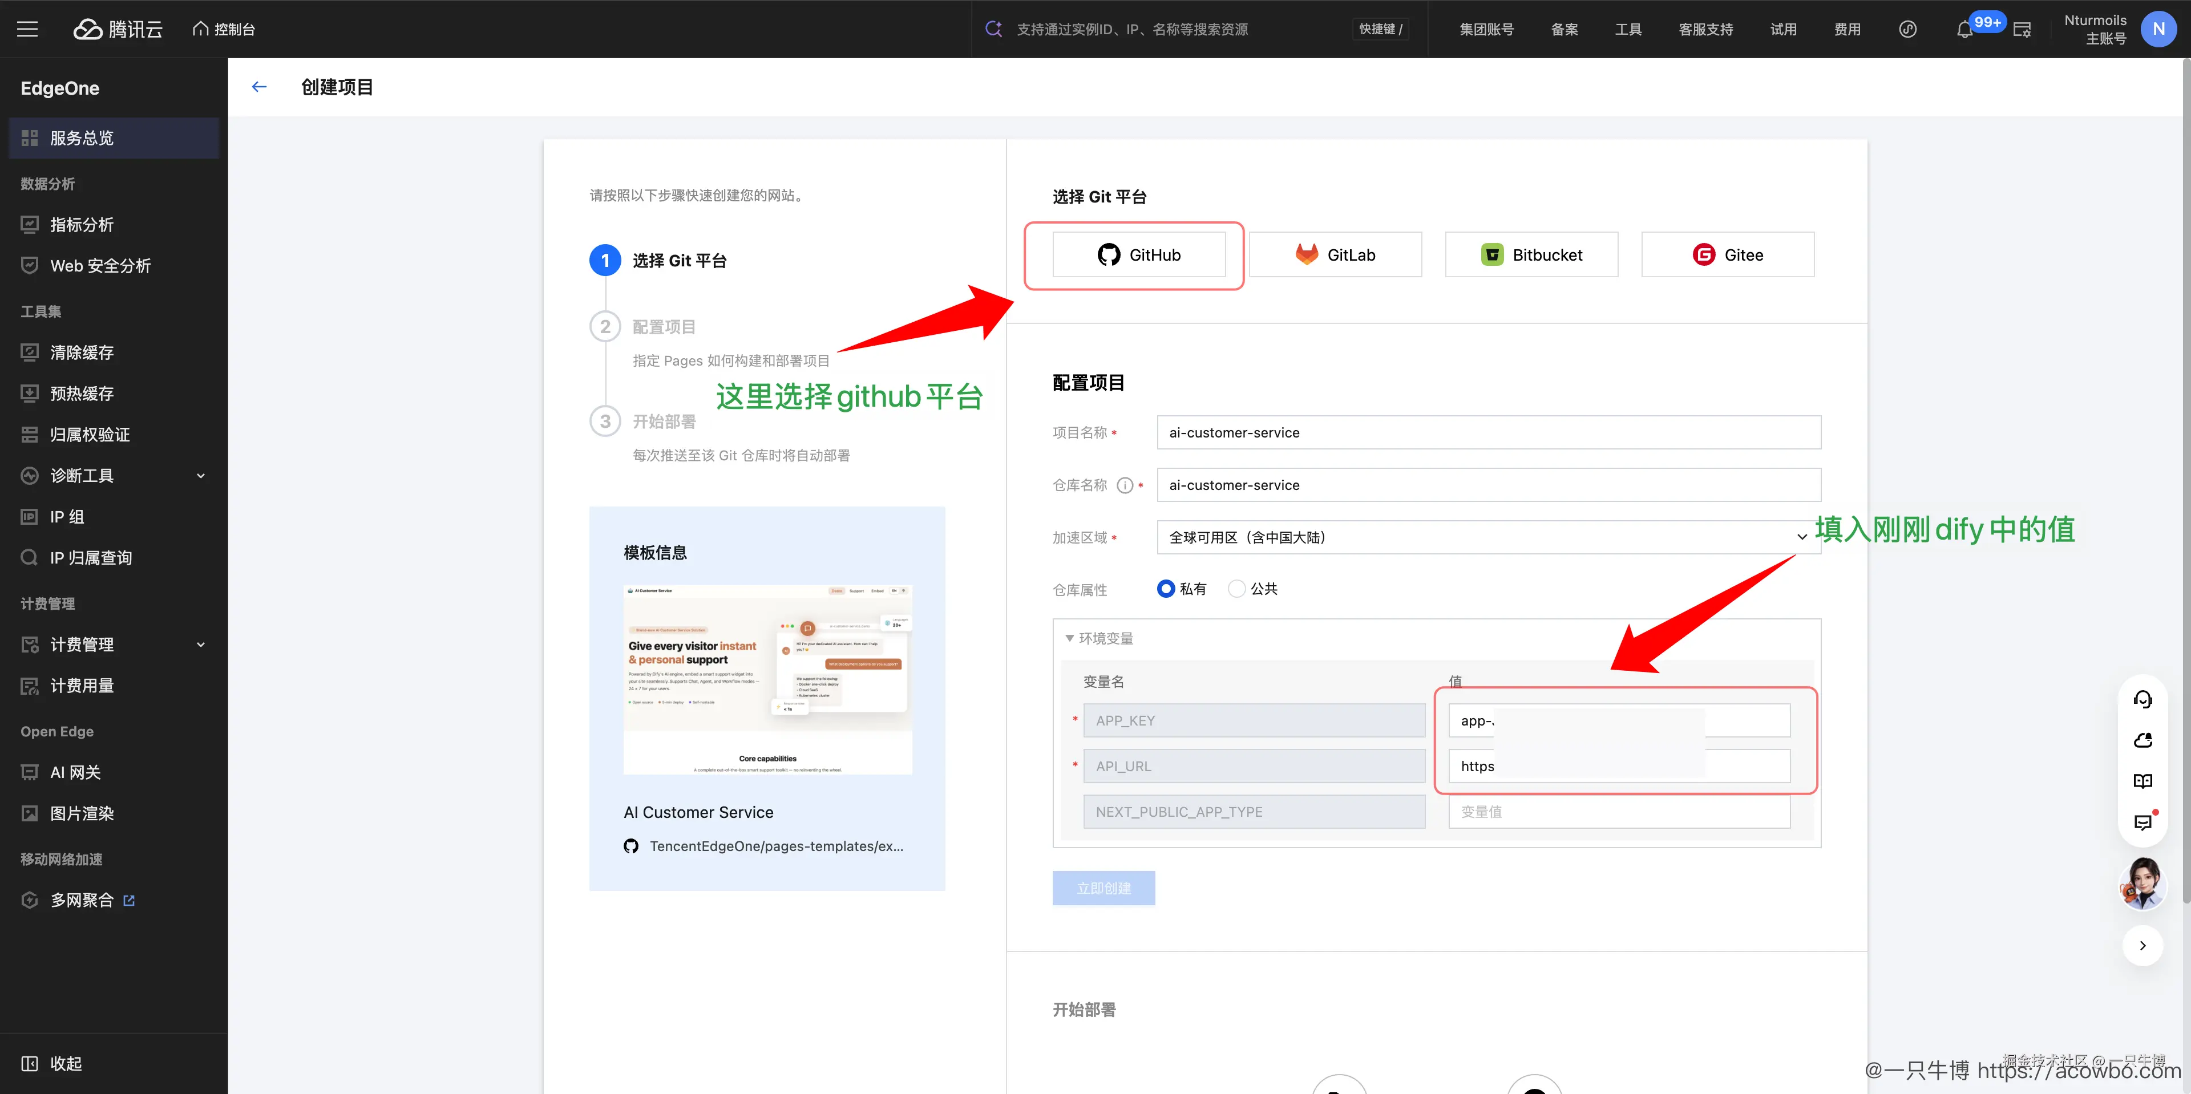Click the right chevron circular button
Image resolution: width=2191 pixels, height=1094 pixels.
pos(2143,945)
